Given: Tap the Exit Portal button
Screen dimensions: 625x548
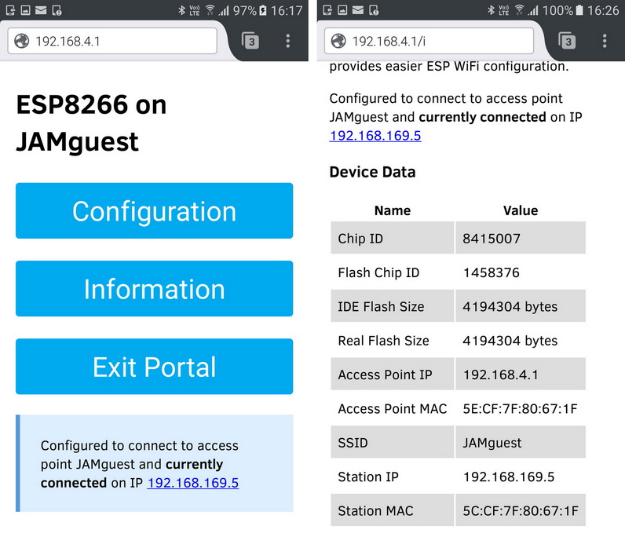Looking at the screenshot, I should tap(154, 367).
